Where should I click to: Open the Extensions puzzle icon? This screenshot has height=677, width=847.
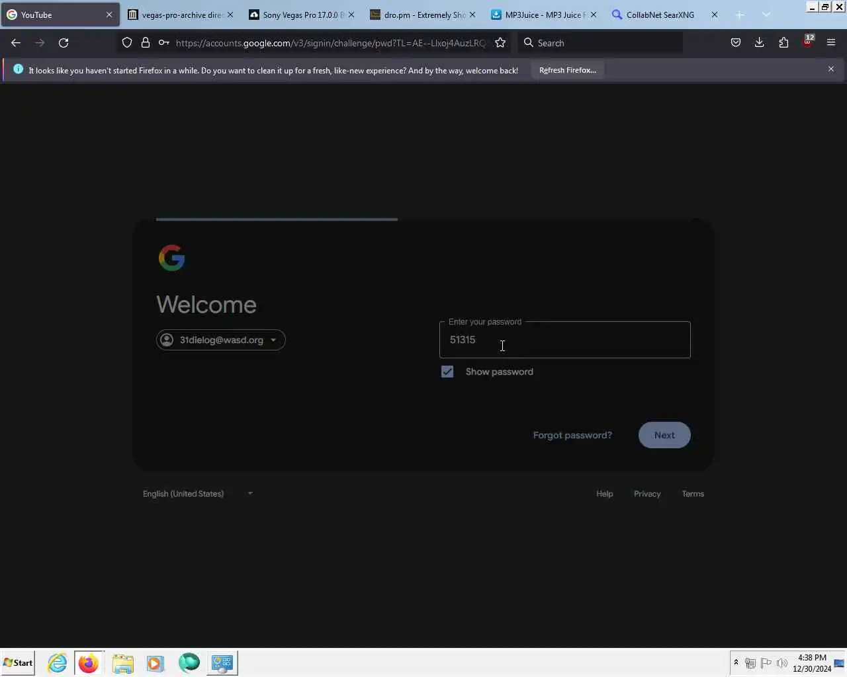click(x=783, y=43)
